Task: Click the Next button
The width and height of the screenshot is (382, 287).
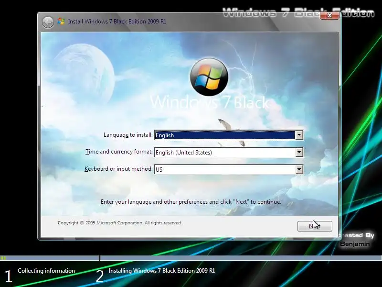Action: [315, 226]
